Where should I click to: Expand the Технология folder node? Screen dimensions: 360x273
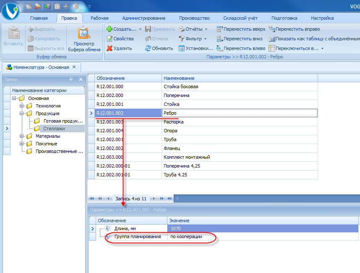click(21, 106)
